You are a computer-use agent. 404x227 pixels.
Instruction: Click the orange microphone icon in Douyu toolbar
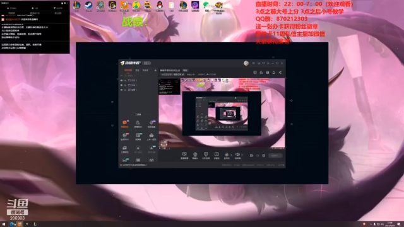227,155
